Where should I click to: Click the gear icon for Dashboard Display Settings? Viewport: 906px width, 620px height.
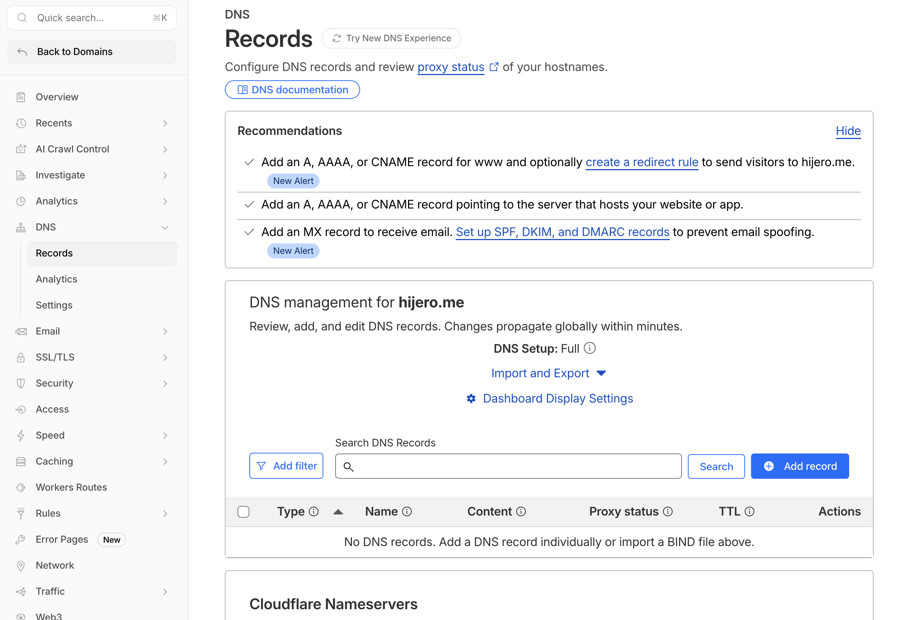471,398
